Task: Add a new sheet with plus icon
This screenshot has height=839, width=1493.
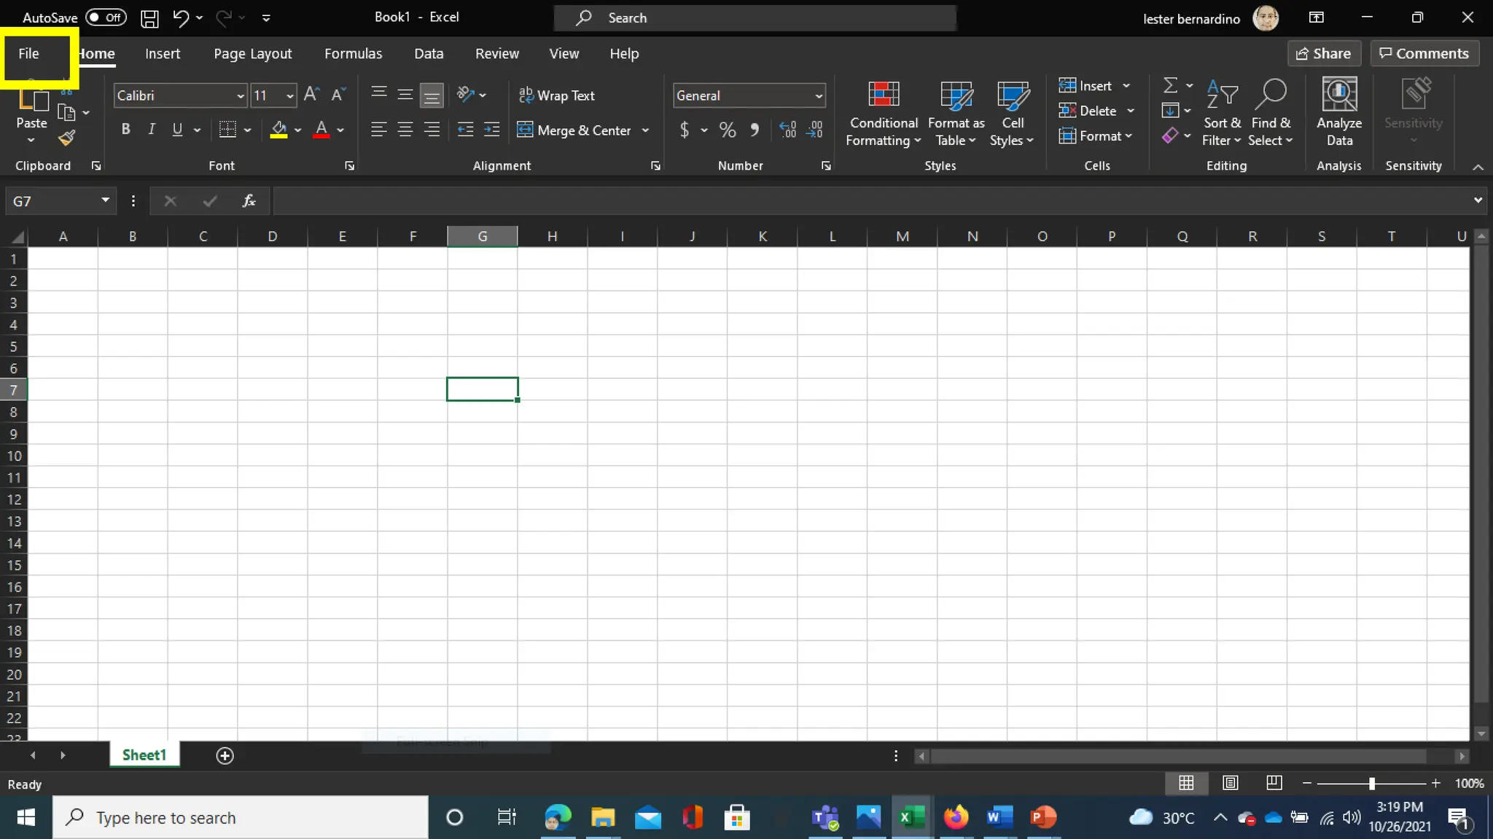Action: click(x=225, y=756)
